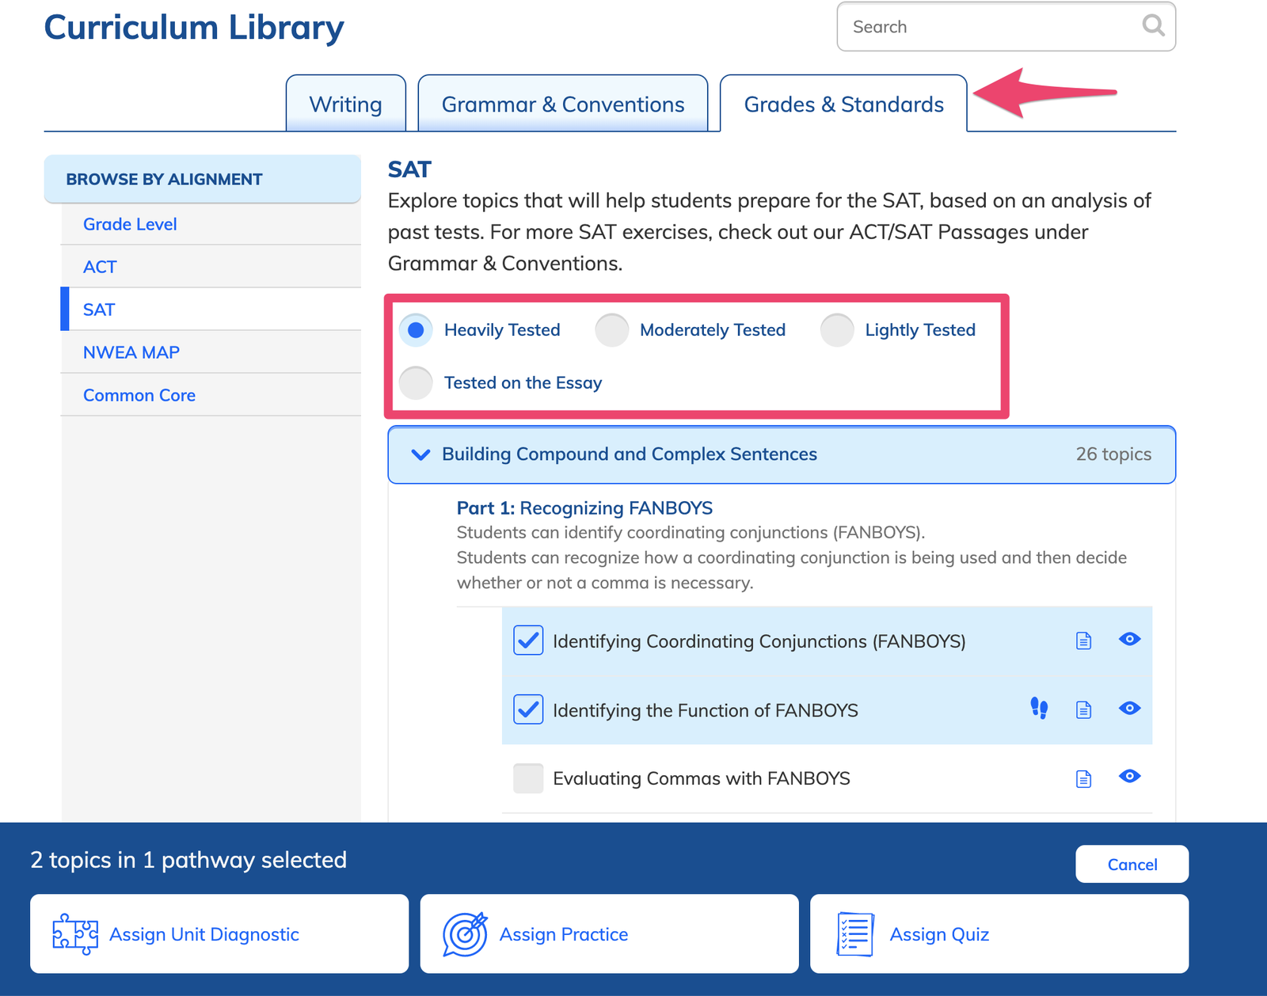
Task: Open document icon for Identifying Coordinating Conjunctions
Action: click(1083, 641)
